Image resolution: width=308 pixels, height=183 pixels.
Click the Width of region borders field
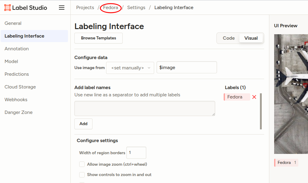[x=136, y=153]
